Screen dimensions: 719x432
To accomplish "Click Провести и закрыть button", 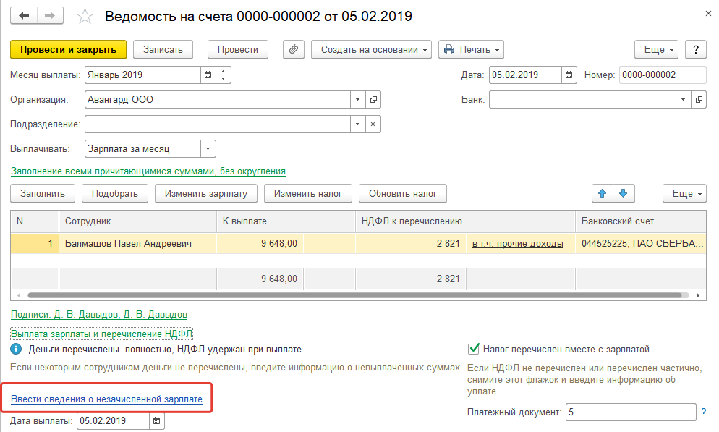I will coord(68,49).
